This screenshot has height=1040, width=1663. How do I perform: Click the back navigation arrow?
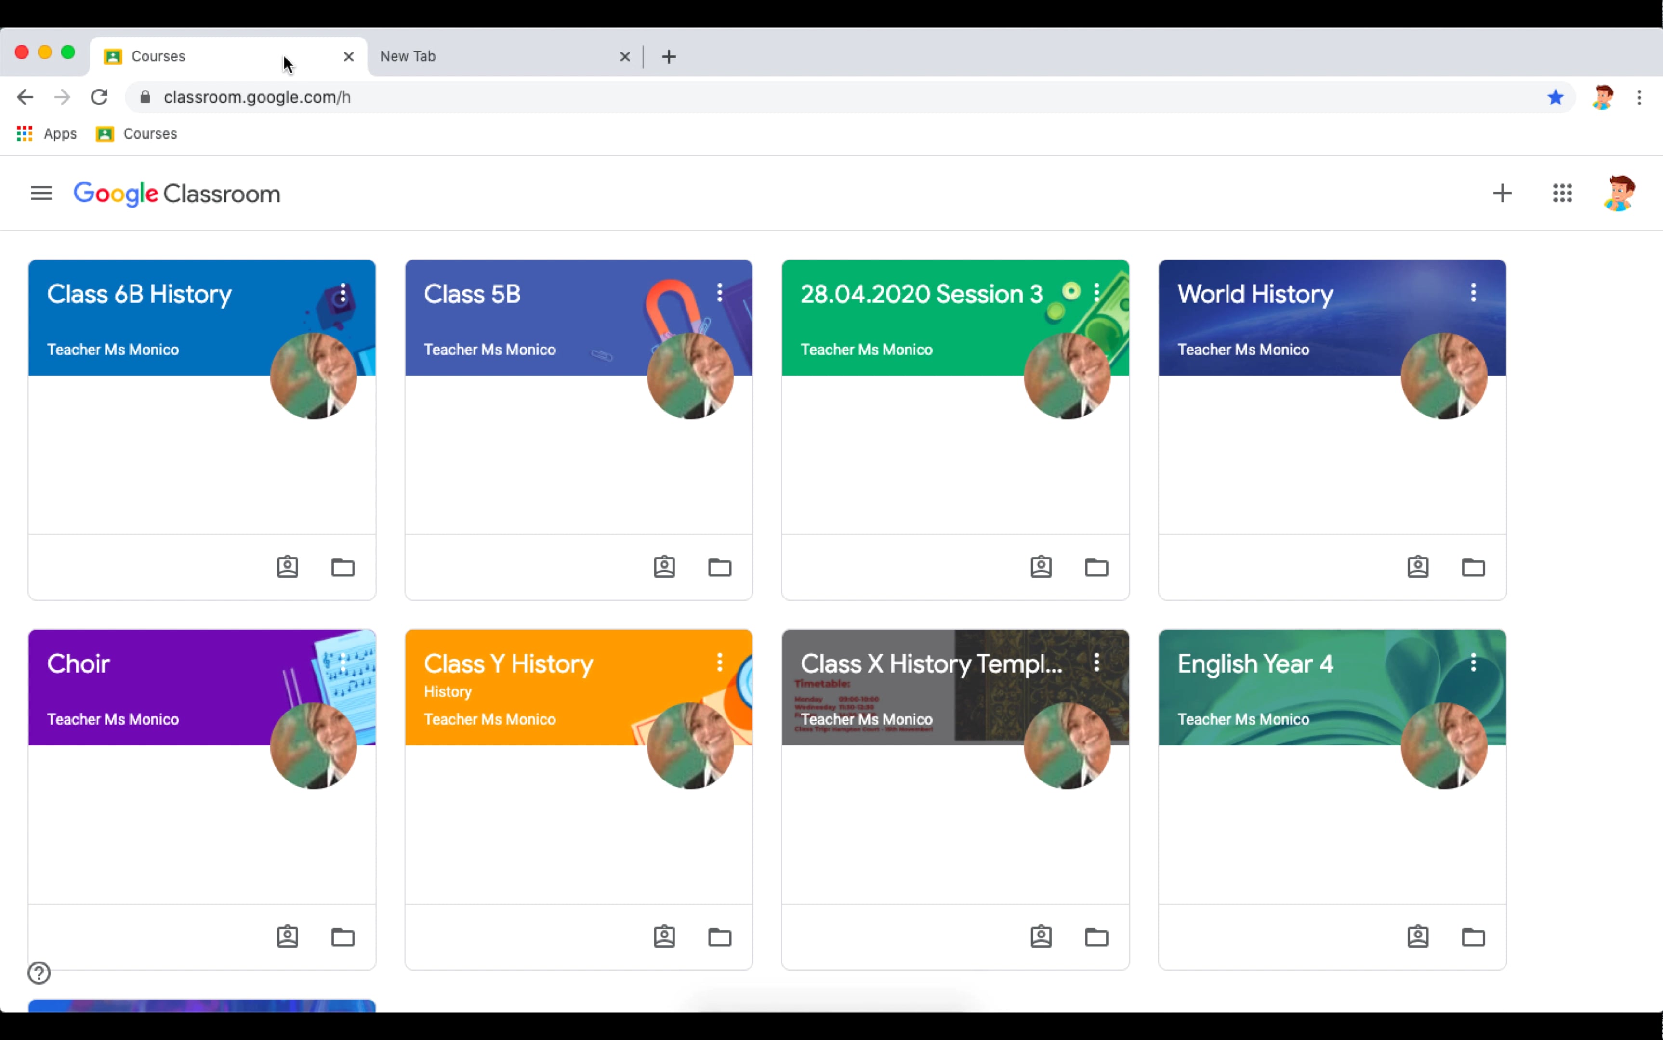coord(25,97)
